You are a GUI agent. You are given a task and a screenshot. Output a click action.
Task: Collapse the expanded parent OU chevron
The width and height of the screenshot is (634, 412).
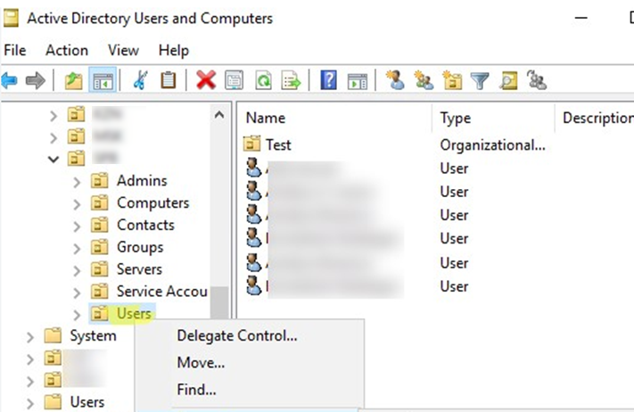pyautogui.click(x=53, y=160)
